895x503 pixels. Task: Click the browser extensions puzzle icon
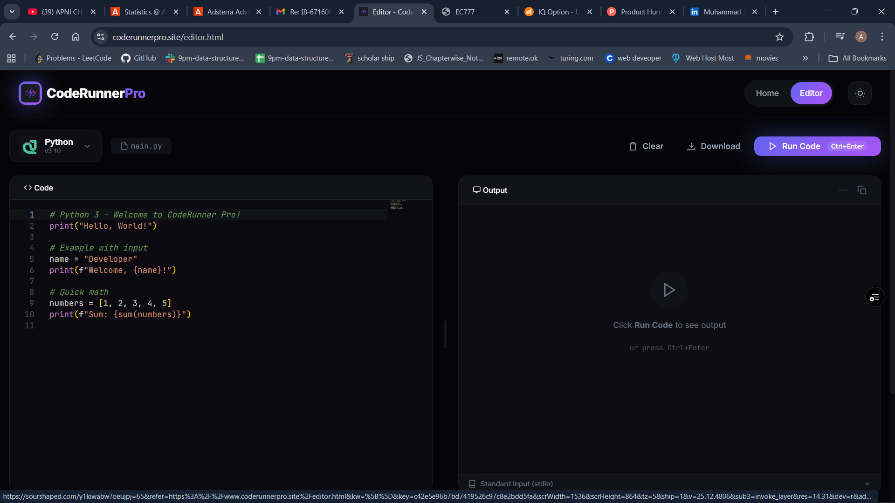pyautogui.click(x=810, y=37)
